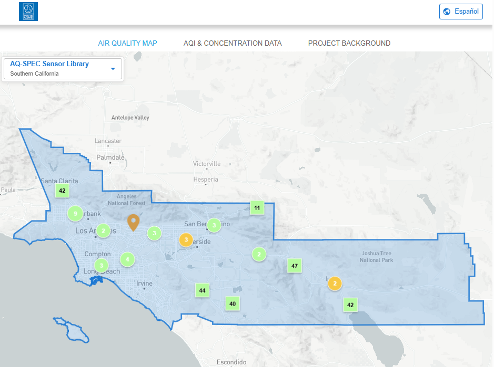Open the green cluster showing 4 sensors
The width and height of the screenshot is (494, 367).
[x=127, y=259]
